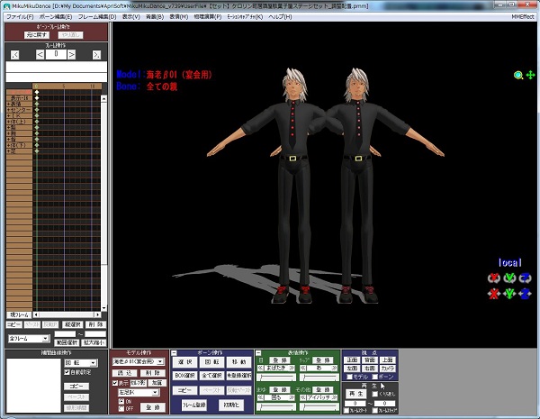Click the blue Z-axis move icon
Viewport: 540px width, 419px height.
(526, 294)
